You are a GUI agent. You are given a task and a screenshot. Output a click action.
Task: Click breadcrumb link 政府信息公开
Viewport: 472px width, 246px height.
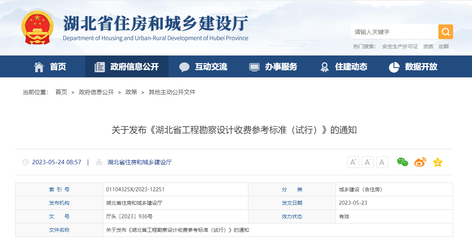tap(96, 92)
